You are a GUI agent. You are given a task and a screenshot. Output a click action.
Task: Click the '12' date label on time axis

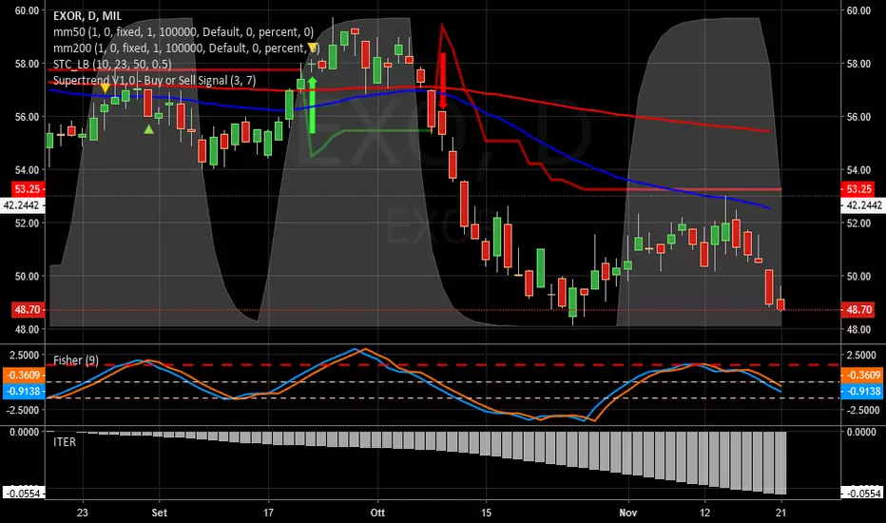(x=704, y=513)
